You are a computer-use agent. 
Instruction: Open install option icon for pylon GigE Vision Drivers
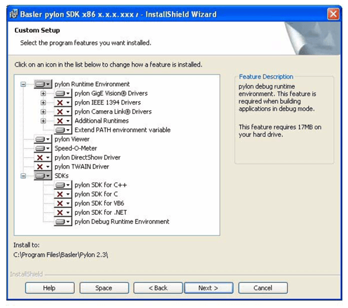pyautogui.click(x=63, y=93)
